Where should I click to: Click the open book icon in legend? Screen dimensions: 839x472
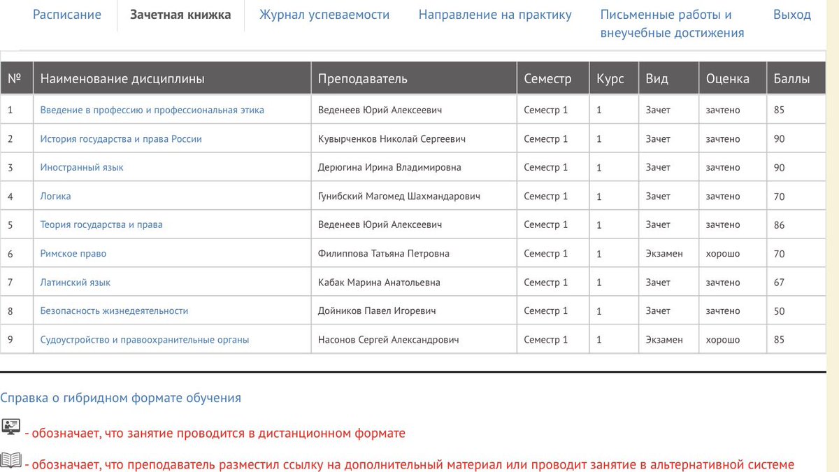(10, 460)
